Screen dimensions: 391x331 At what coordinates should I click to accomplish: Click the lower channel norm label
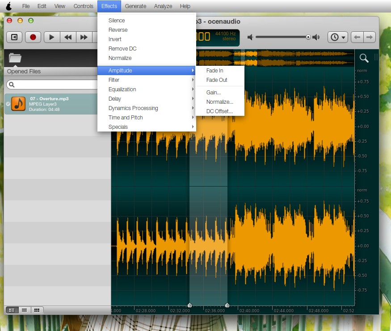[362, 190]
